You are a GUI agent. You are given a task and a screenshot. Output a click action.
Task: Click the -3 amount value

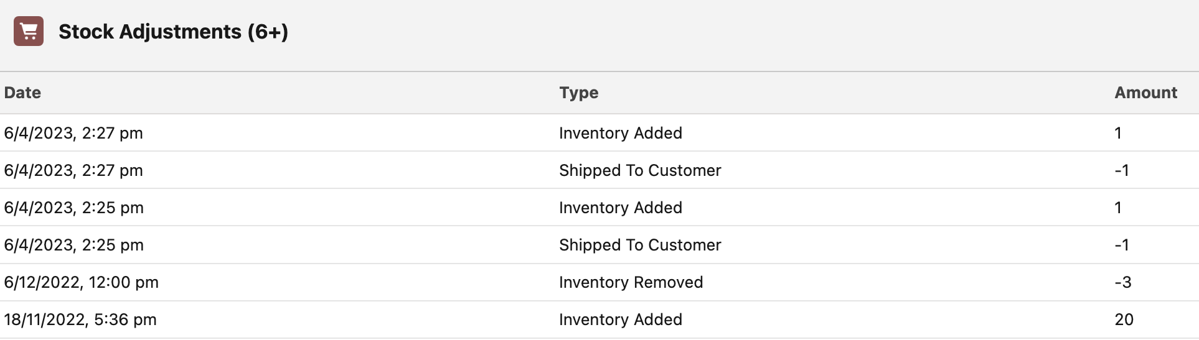[x=1122, y=282]
